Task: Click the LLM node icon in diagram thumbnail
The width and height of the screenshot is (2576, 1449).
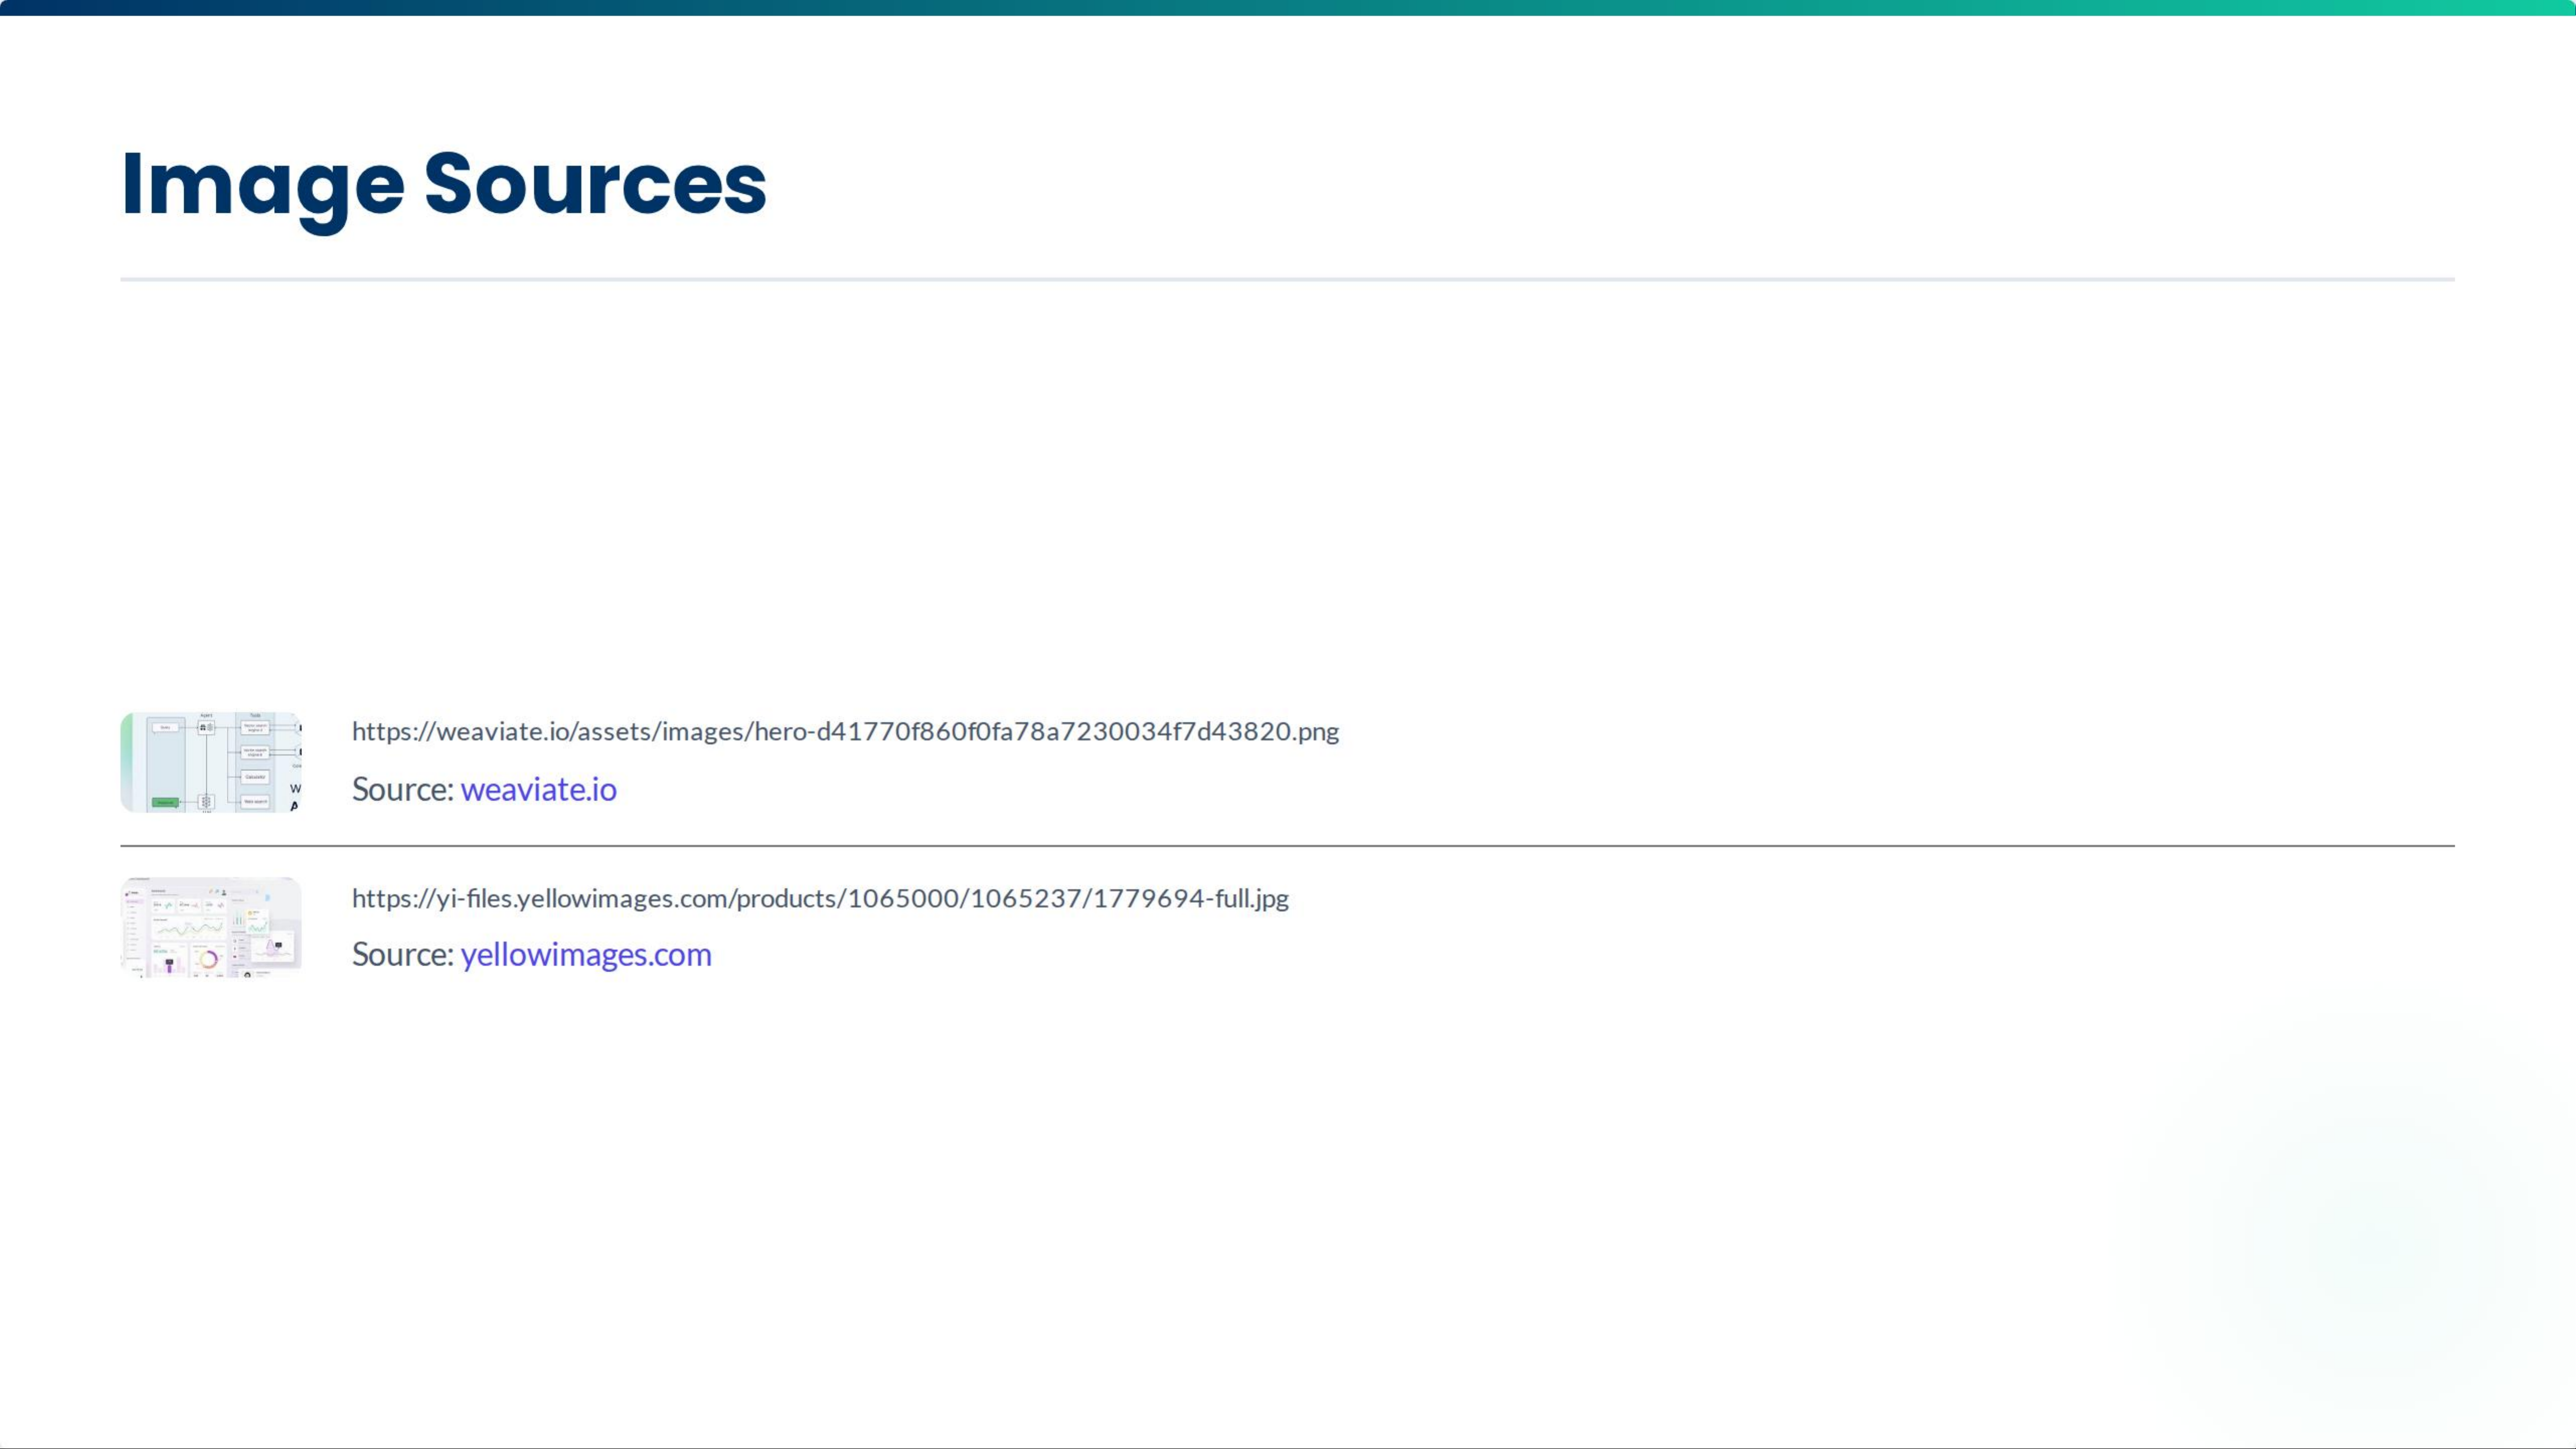Action: point(206,802)
